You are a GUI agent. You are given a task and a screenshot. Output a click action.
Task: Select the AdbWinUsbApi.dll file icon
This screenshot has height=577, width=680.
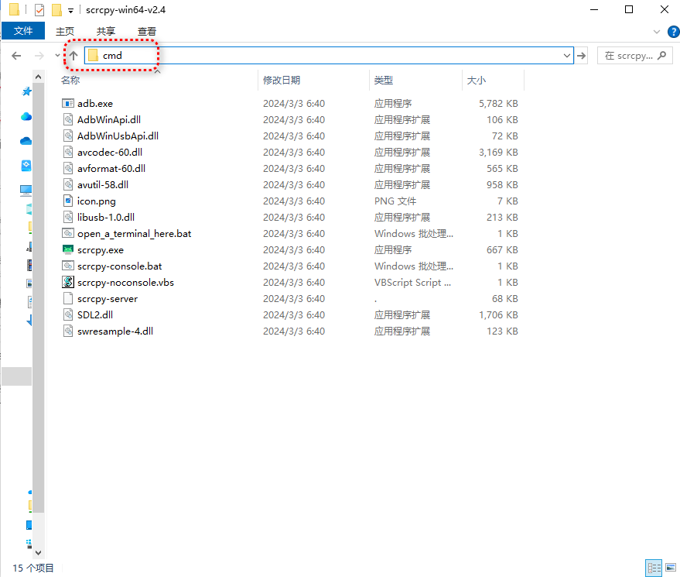coord(68,136)
